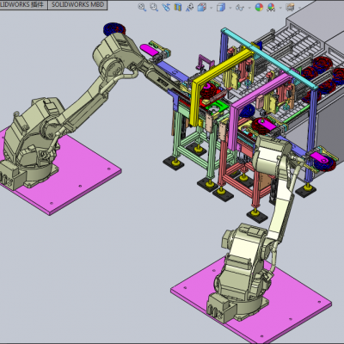This screenshot has width=344, height=344.
Task: Select the Zoom to Area tool
Action: click(x=154, y=7)
